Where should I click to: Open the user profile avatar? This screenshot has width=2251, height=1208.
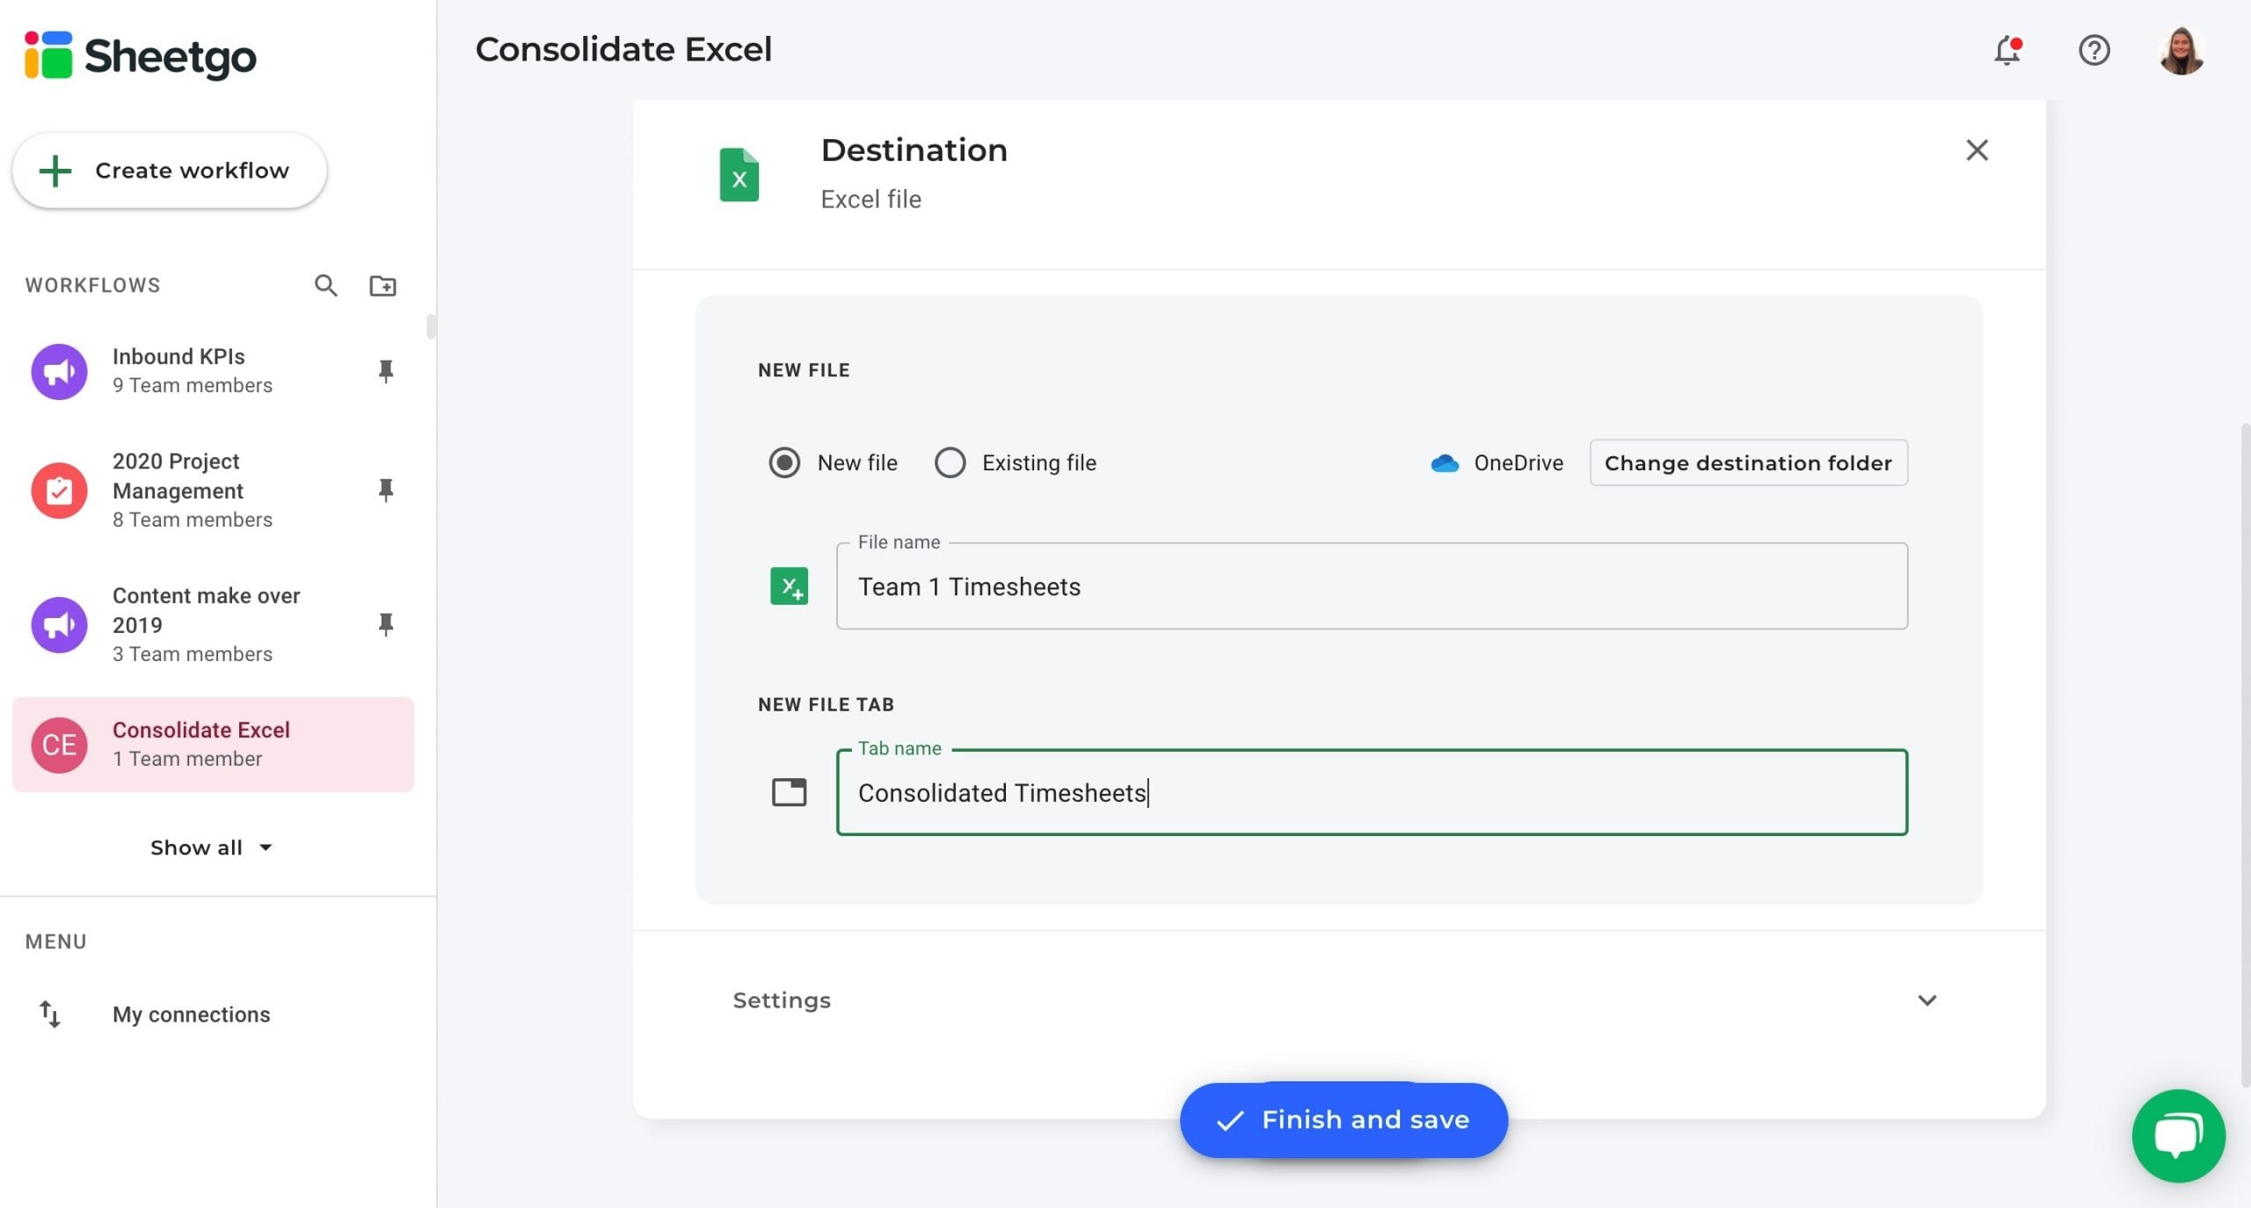(x=2182, y=50)
